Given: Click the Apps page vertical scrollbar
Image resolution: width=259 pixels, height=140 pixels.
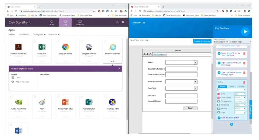Looking at the screenshot, I should pos(127,80).
